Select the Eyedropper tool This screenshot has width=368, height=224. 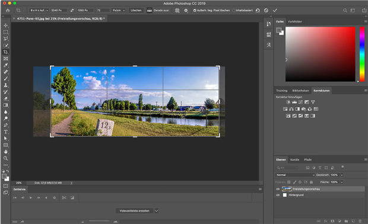click(x=5, y=65)
